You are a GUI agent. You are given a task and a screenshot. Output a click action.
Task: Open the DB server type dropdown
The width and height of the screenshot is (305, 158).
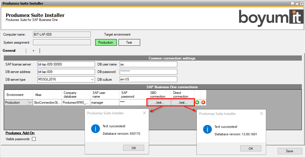92,79
